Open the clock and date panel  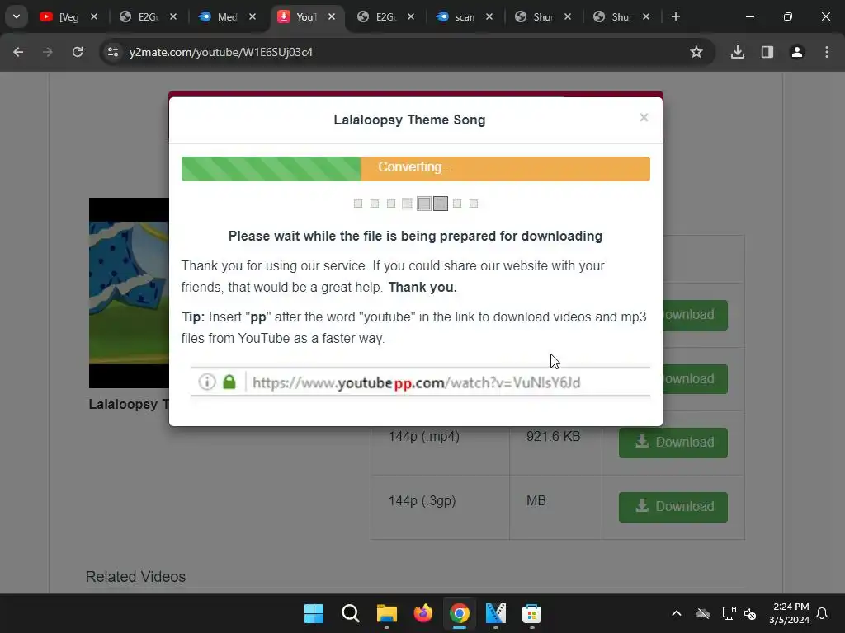789,613
